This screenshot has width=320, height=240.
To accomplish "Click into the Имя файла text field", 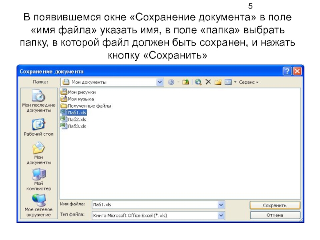I will point(155,205).
